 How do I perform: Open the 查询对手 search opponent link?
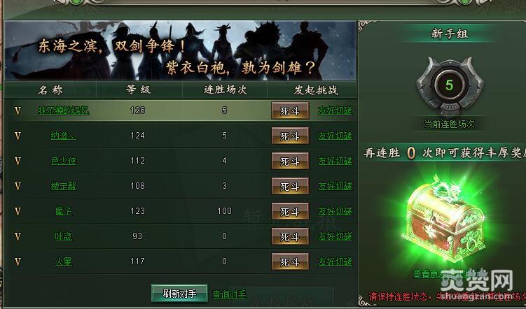click(230, 294)
